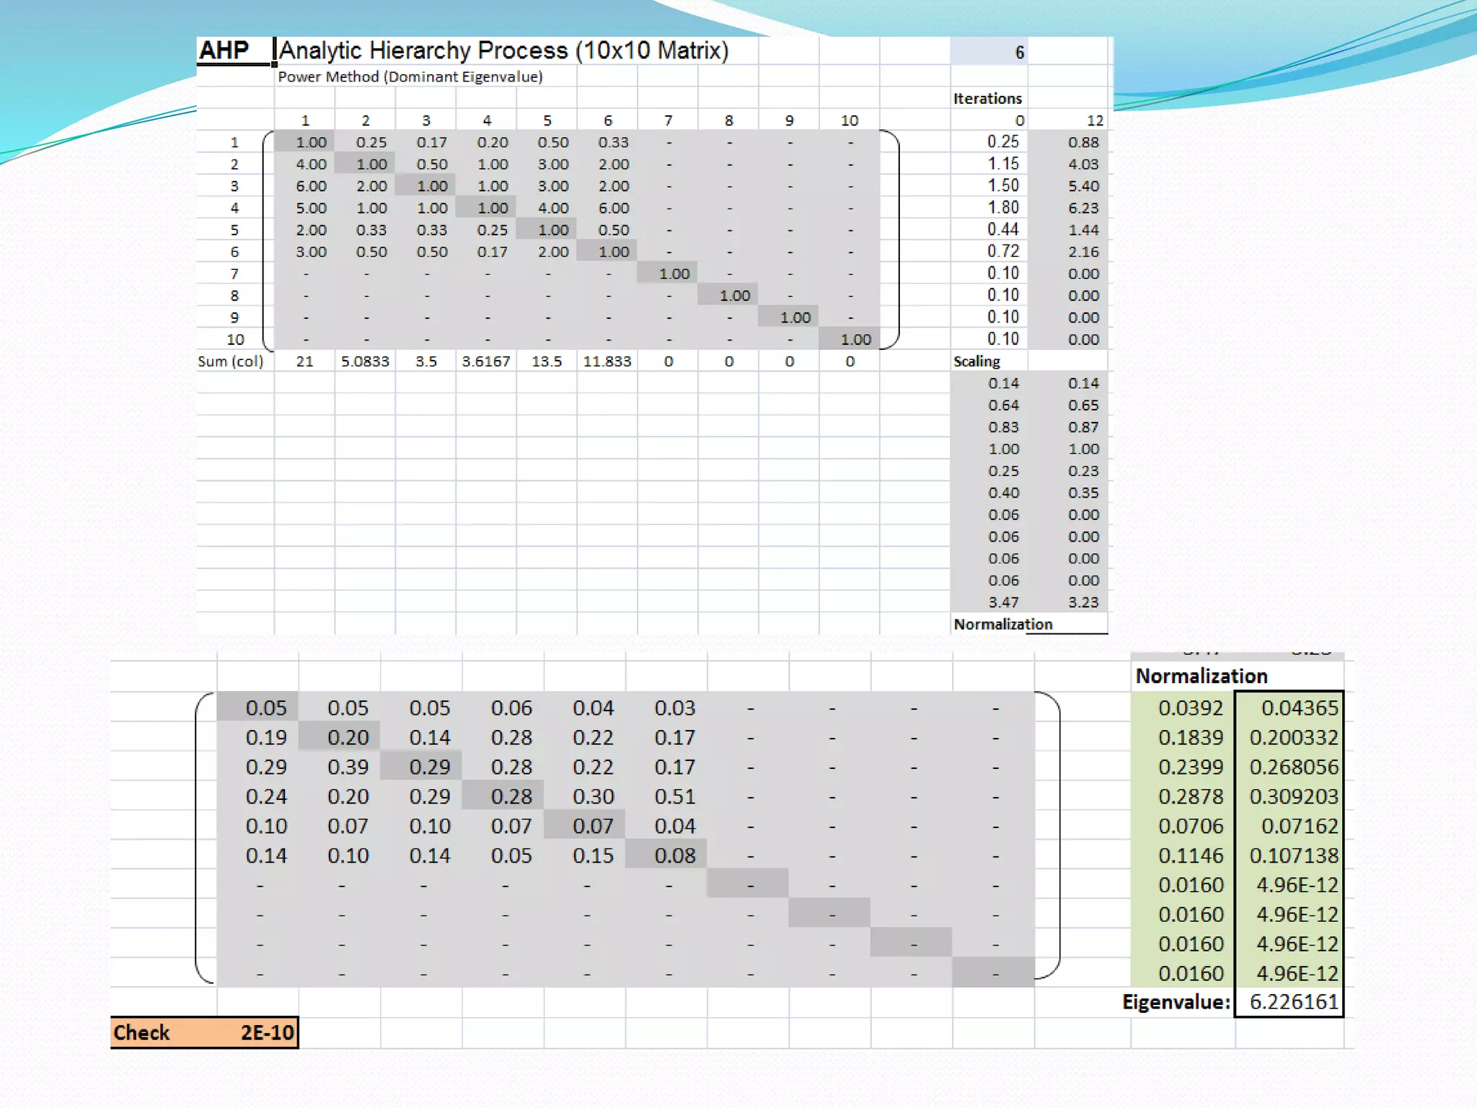Select the Sum (col) row label
Screen dimensions: 1477x1108
(231, 361)
